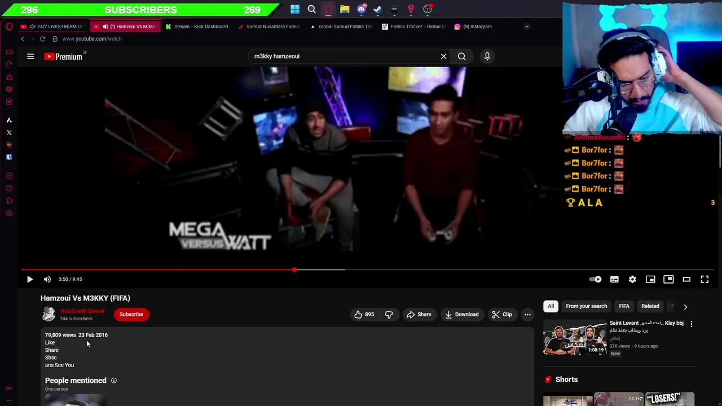
Task: Open Bitwarden shield icon in sidebar
Action: click(9, 157)
